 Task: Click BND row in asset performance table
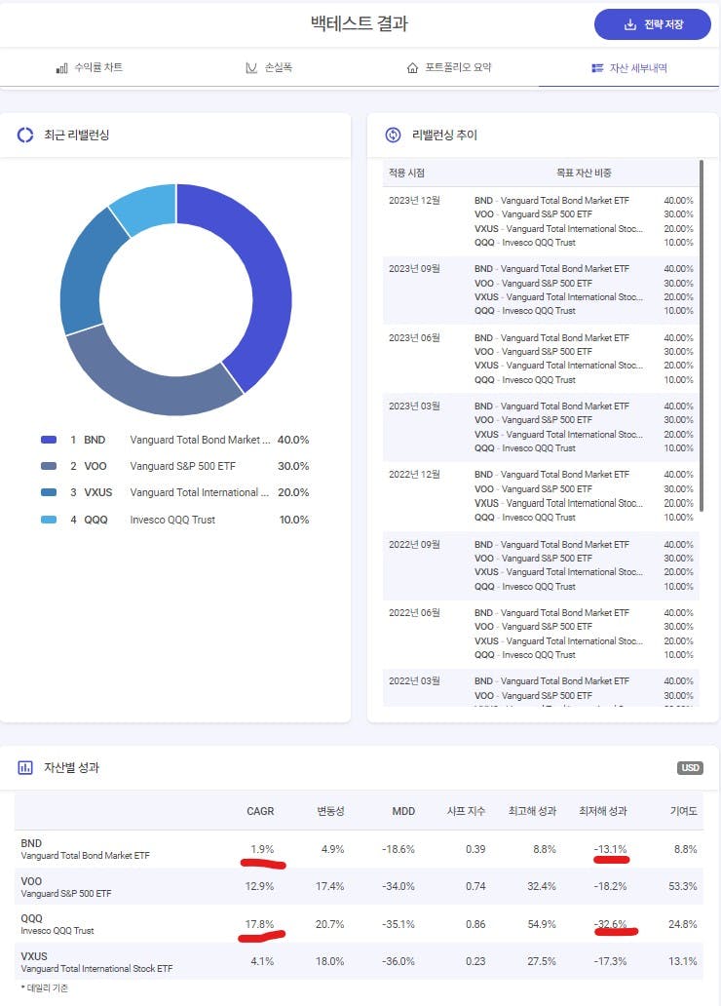359,849
